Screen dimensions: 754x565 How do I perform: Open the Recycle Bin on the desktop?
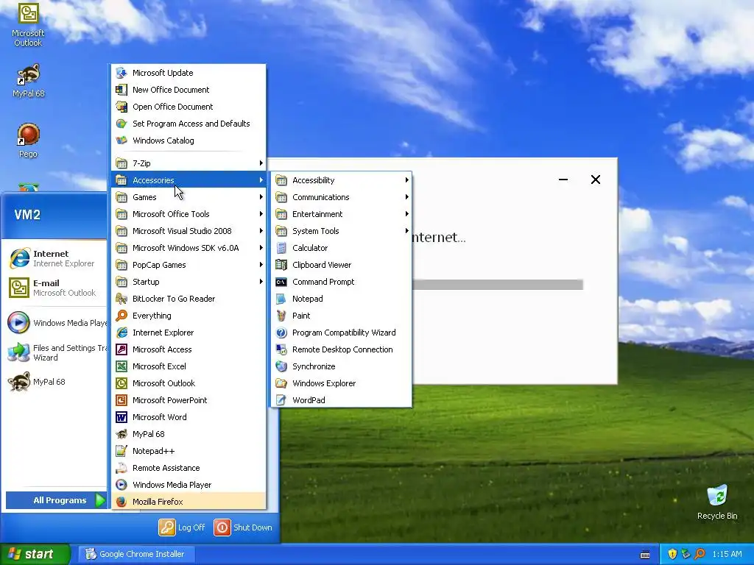(717, 496)
